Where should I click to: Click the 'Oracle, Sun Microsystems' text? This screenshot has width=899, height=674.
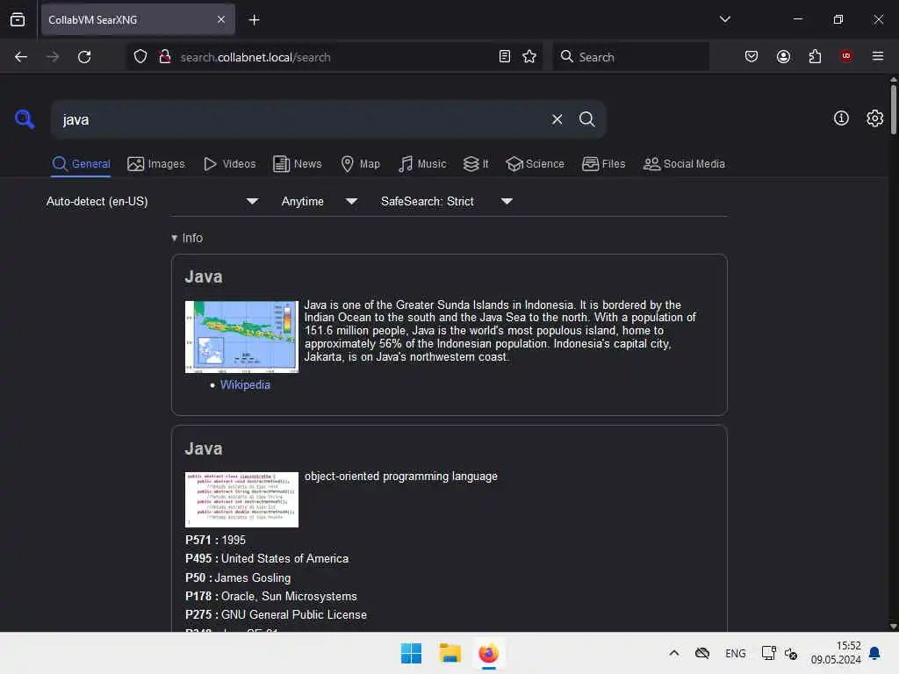[289, 597]
